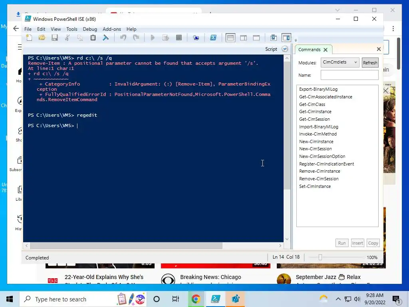Click the Refresh modules button
Image resolution: width=409 pixels, height=307 pixels.
pos(370,63)
